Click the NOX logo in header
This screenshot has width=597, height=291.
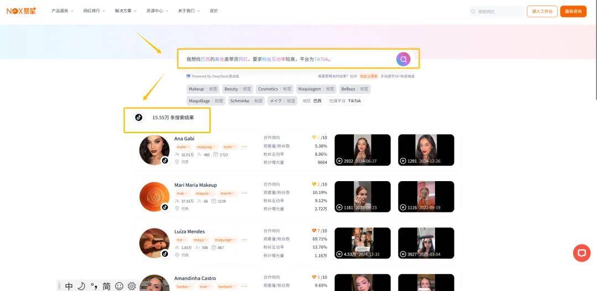(x=21, y=11)
